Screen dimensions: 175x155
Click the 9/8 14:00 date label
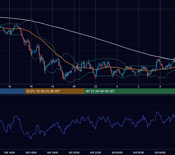tap(10, 152)
